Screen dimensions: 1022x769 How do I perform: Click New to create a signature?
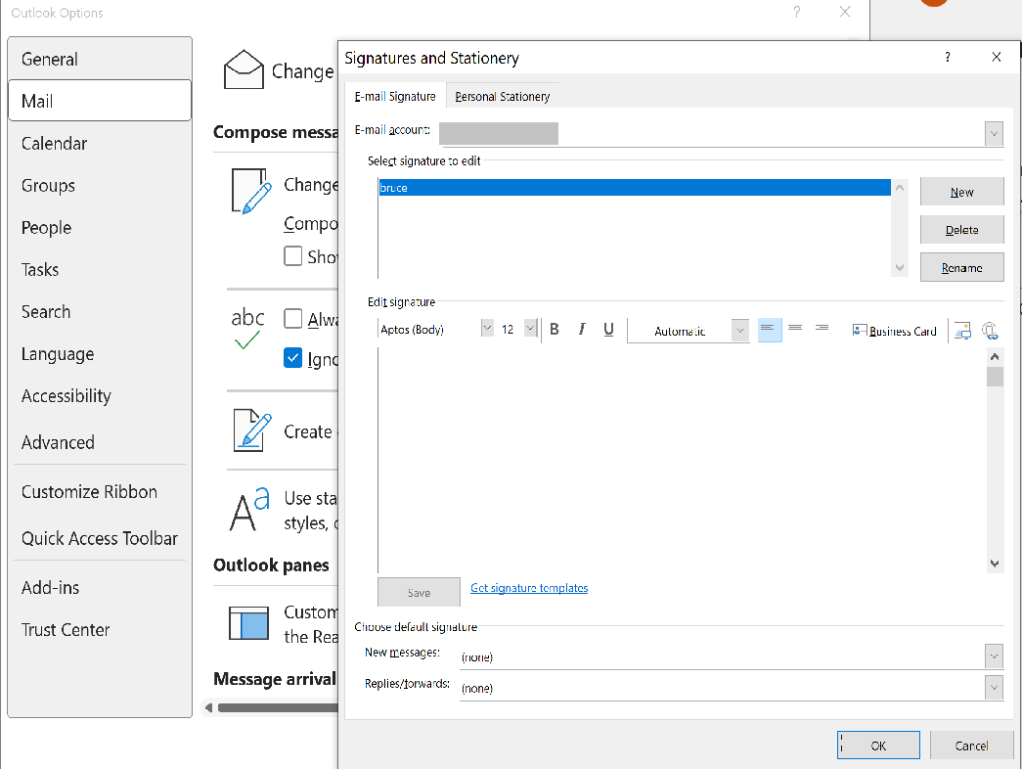(962, 192)
